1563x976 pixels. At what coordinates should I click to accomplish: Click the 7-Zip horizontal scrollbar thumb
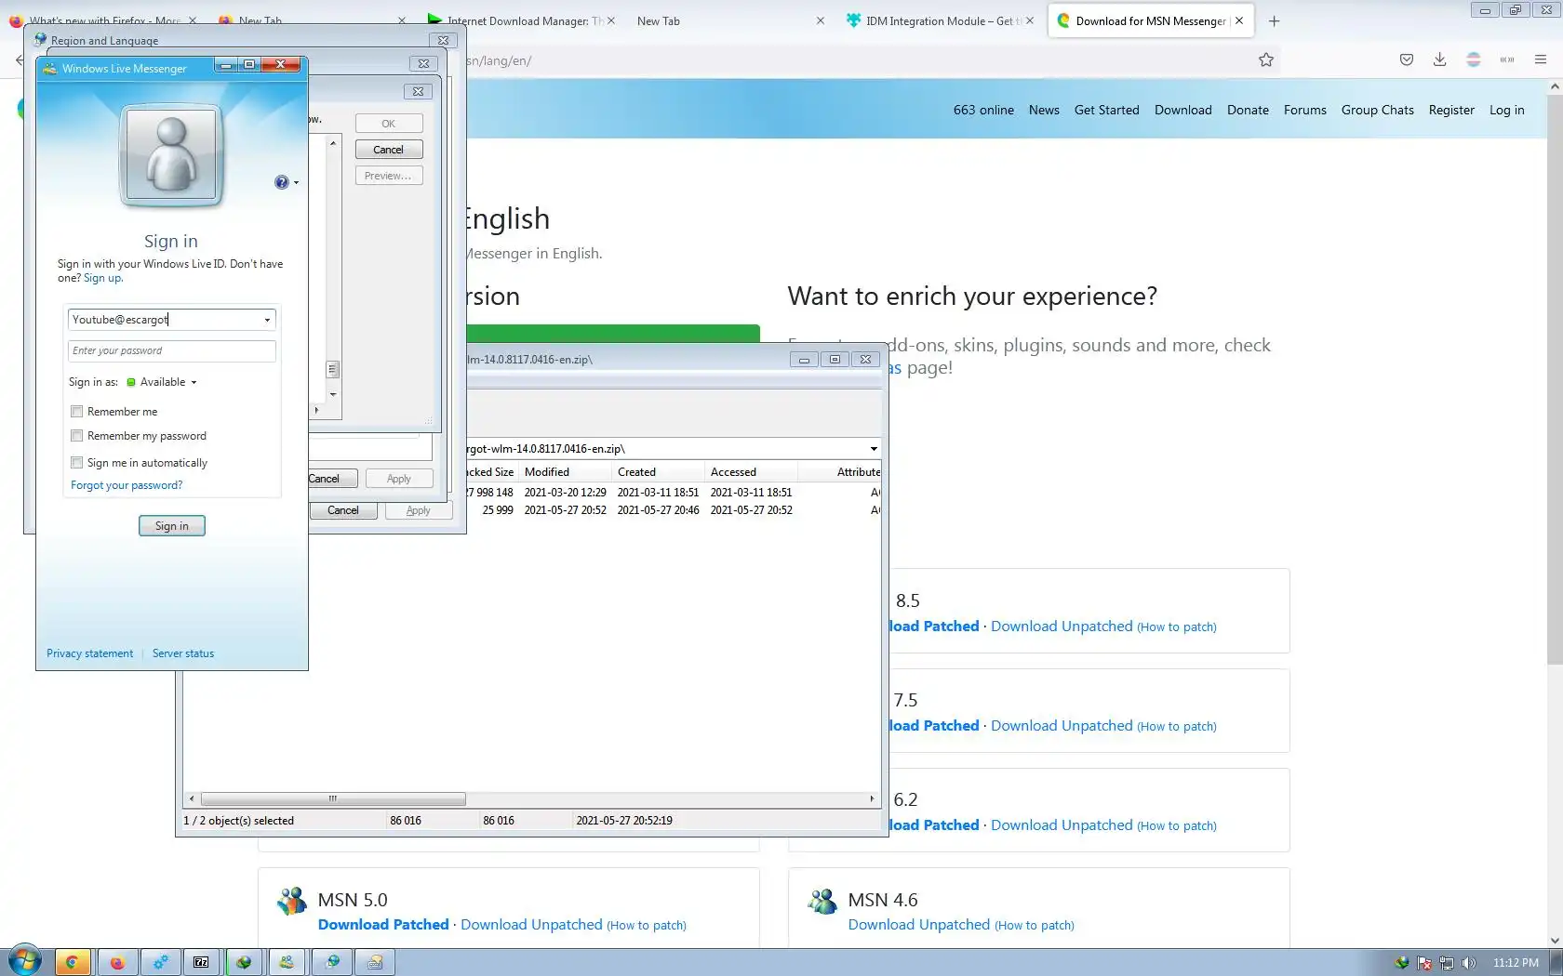click(333, 798)
